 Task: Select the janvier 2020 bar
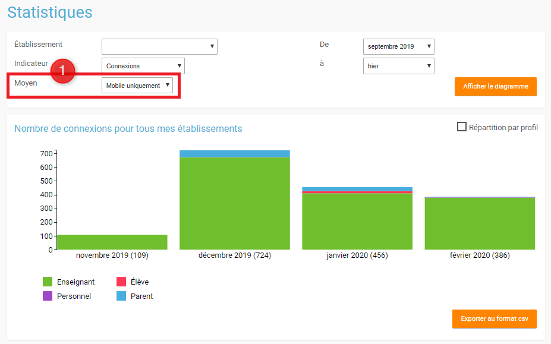click(x=357, y=221)
